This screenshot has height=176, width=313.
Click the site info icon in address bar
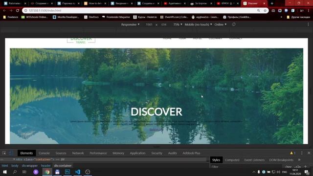pyautogui.click(x=25, y=10)
